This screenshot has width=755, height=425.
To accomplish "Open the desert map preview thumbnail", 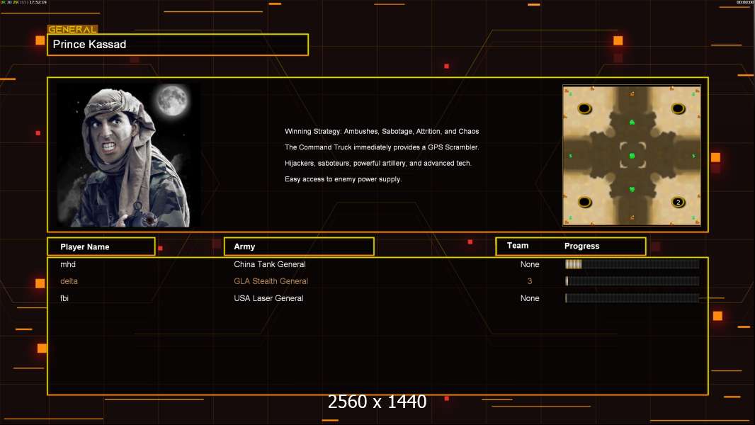I will [632, 155].
